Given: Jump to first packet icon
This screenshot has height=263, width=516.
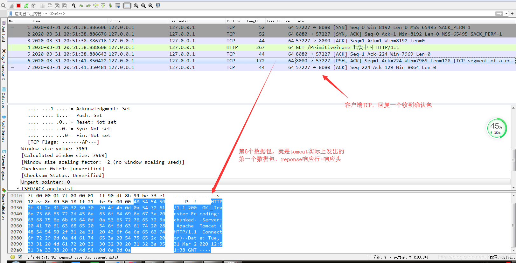Looking at the screenshot, I should click(103, 6).
